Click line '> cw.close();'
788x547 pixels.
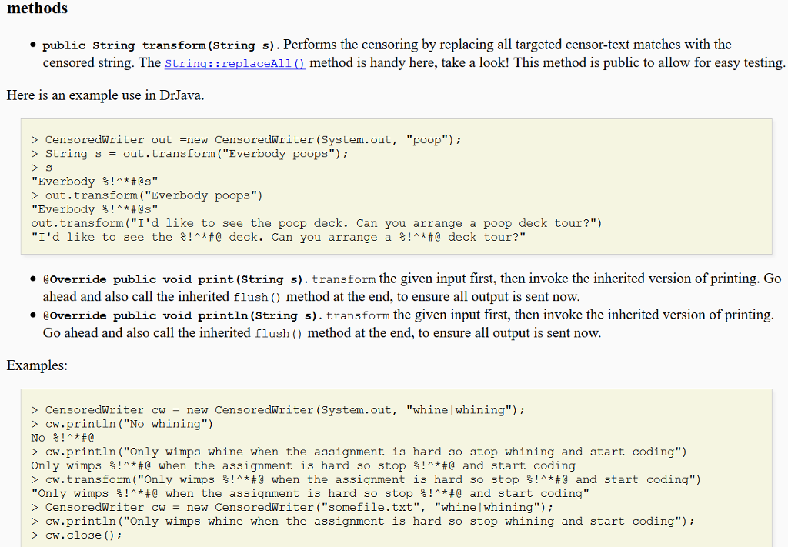76,535
